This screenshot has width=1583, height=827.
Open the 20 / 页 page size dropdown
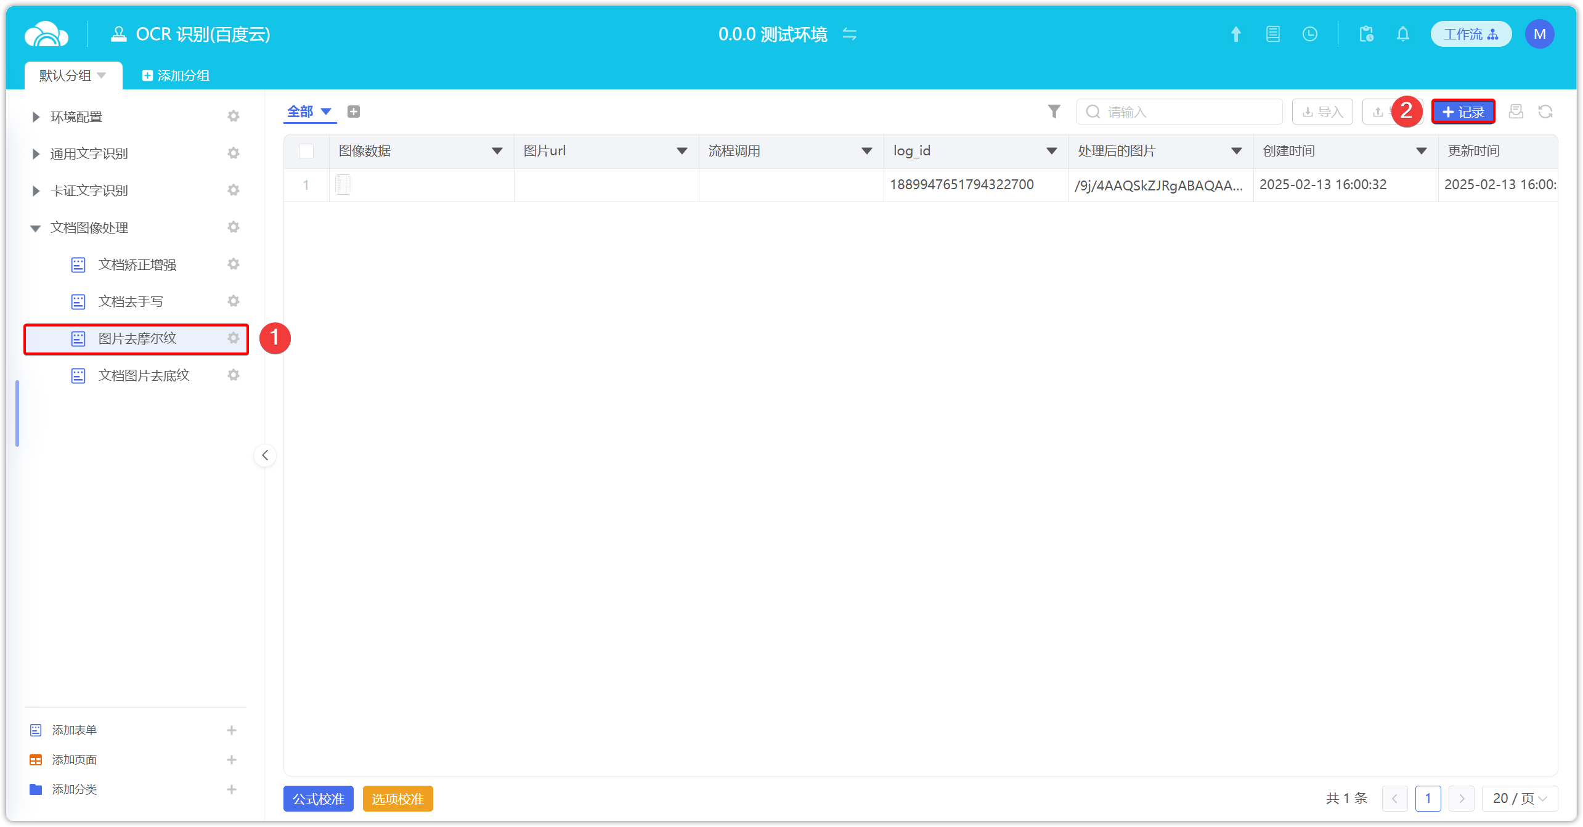[x=1519, y=799]
